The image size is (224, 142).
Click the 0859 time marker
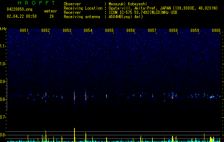195,30
